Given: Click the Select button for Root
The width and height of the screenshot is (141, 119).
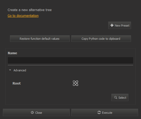Looking at the screenshot, I should [x=120, y=97].
